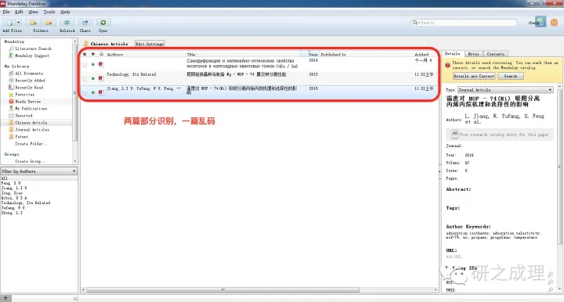Click the orange user avatar icon
Image resolution: width=564 pixels, height=302 pixels.
555,22
